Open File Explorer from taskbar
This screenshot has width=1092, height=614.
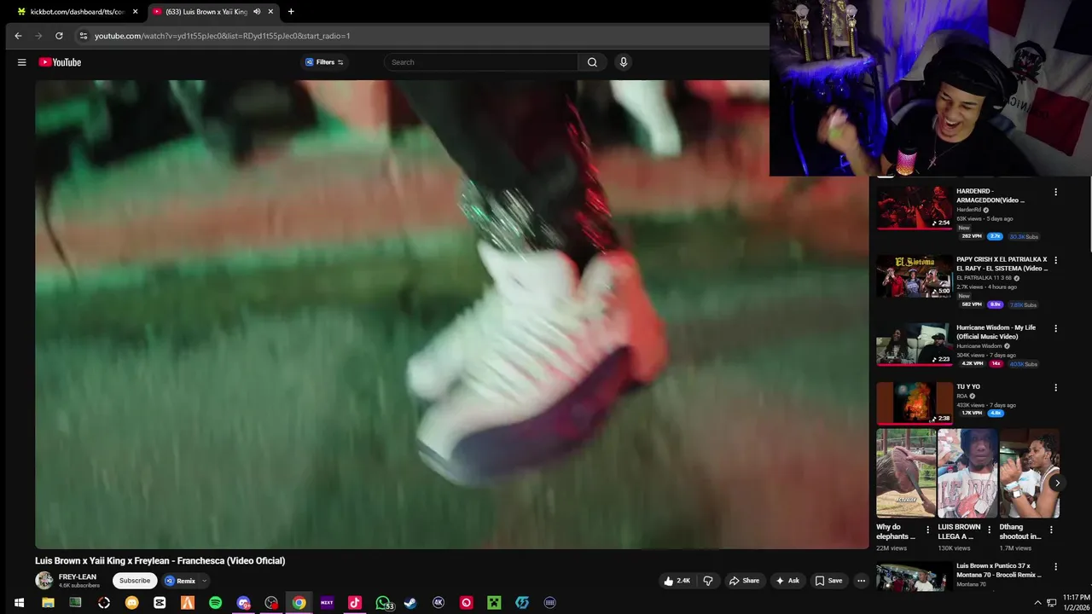click(48, 603)
